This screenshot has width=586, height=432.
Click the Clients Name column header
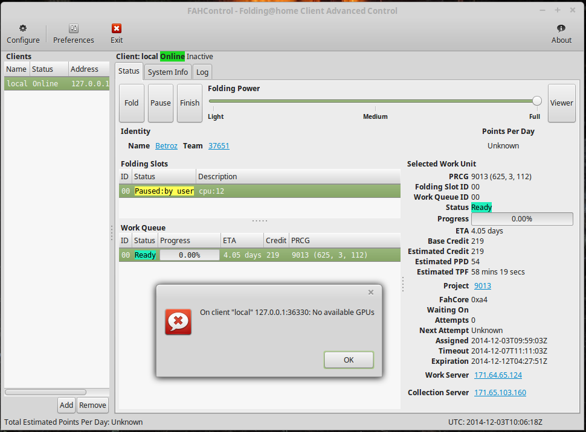17,69
